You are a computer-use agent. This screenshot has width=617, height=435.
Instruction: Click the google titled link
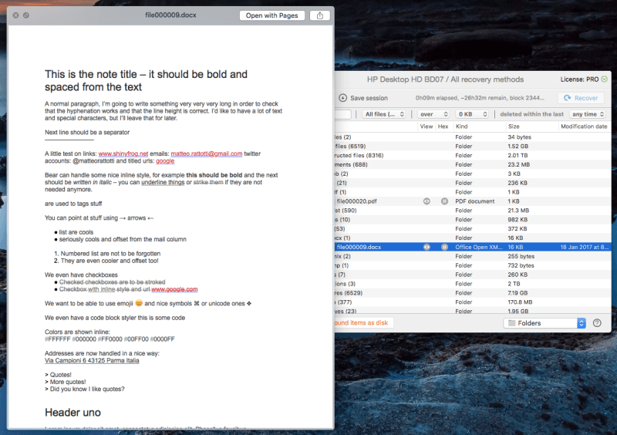(165, 161)
